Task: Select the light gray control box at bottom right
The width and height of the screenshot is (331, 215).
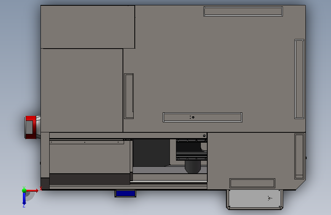Action: coord(255,200)
